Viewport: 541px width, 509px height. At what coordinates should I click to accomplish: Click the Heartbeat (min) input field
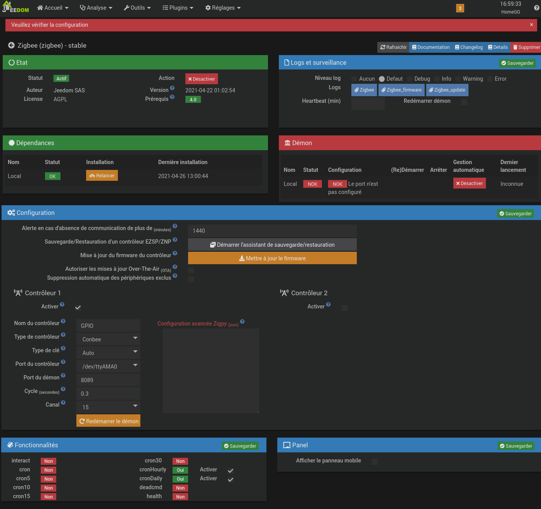click(368, 103)
